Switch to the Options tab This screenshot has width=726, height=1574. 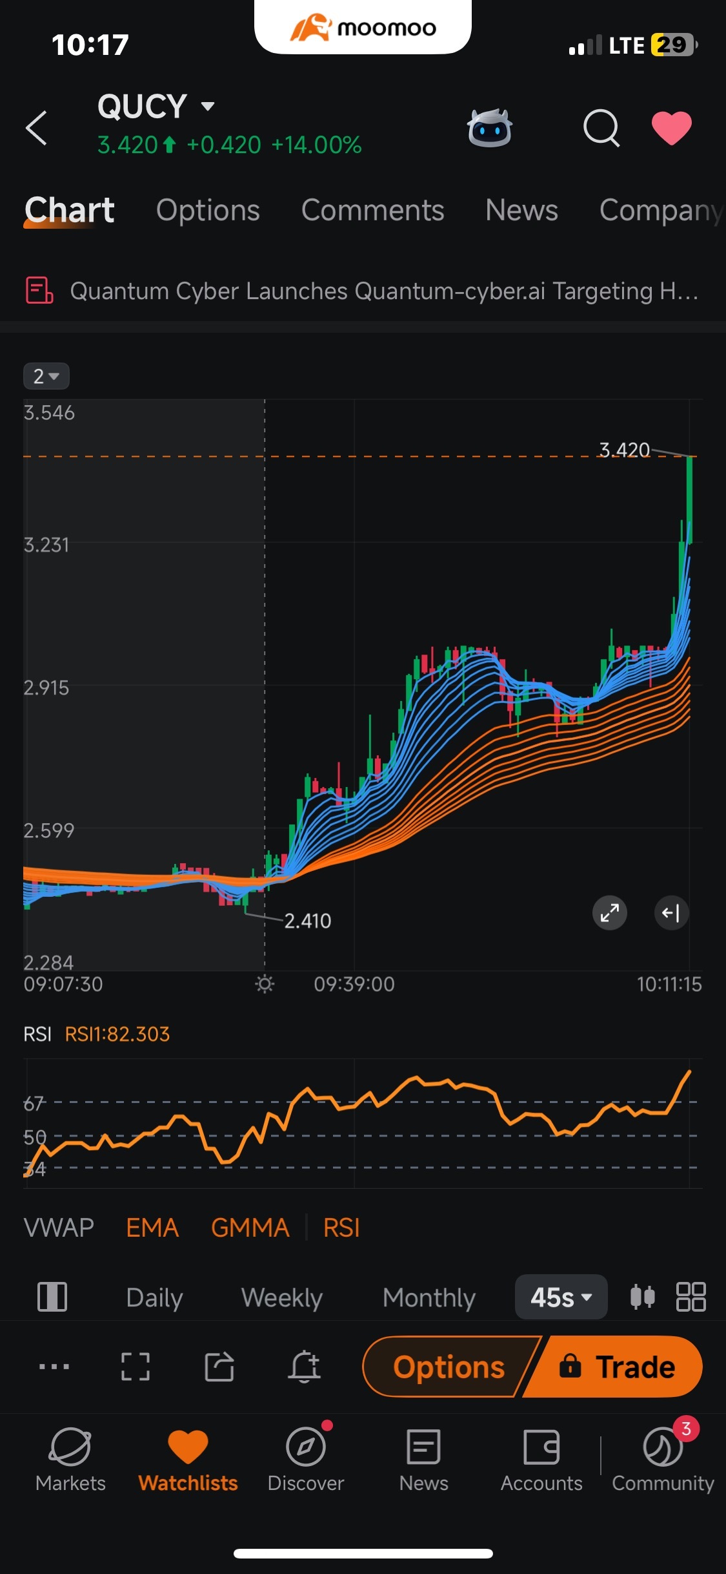[x=208, y=211]
